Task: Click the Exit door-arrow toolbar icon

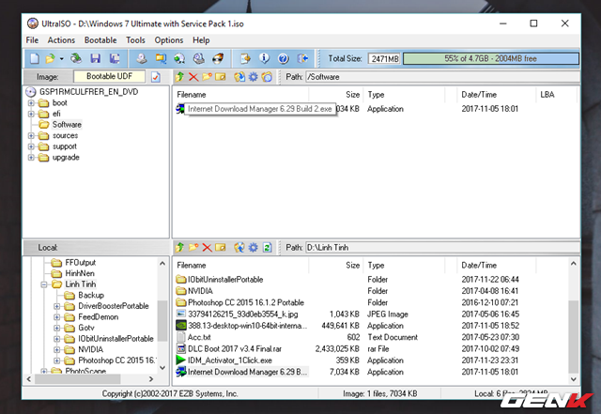Action: pos(302,58)
